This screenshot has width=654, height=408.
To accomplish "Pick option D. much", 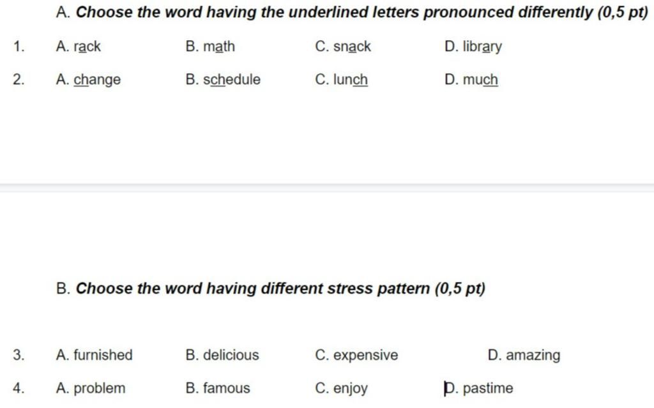I will [x=471, y=79].
